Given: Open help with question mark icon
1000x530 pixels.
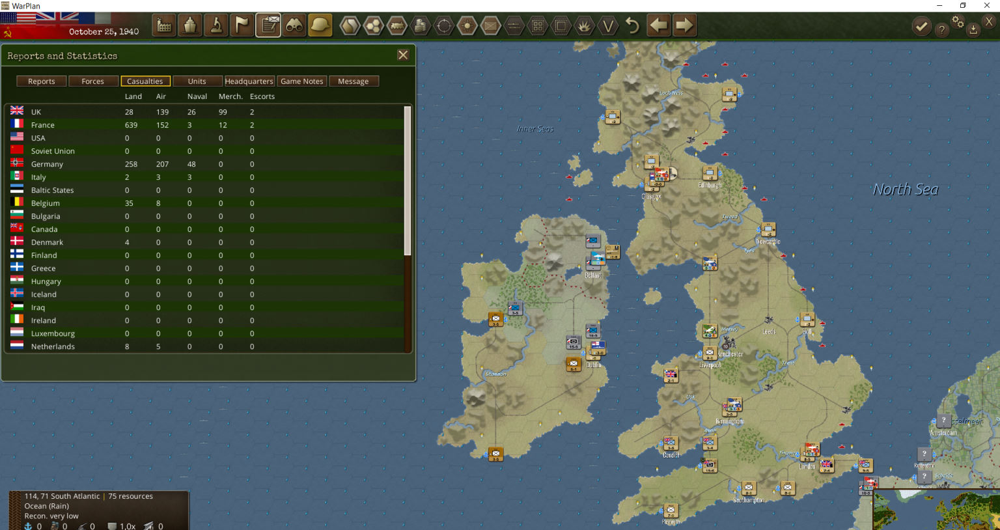Looking at the screenshot, I should [941, 29].
